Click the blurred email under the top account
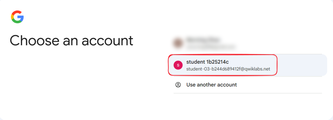This screenshot has width=333, height=120. coord(211,47)
